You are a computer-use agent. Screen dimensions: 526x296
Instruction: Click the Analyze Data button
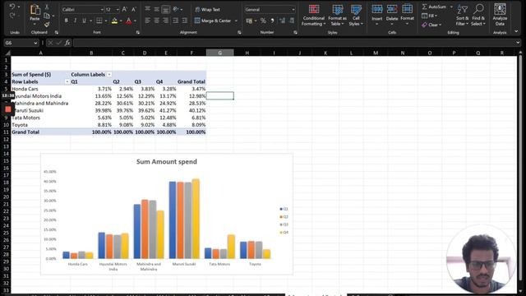(x=500, y=15)
